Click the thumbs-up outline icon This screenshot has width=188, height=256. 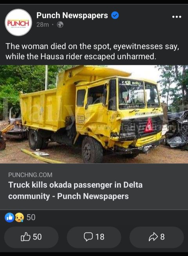coord(25,237)
